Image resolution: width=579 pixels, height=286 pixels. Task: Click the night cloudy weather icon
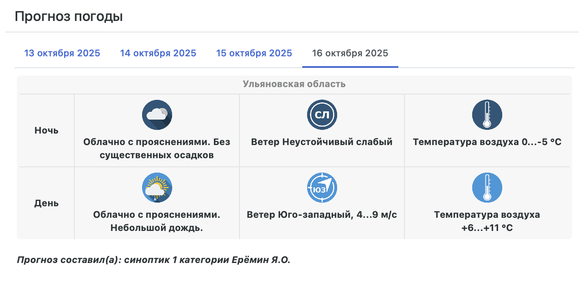pos(157,115)
